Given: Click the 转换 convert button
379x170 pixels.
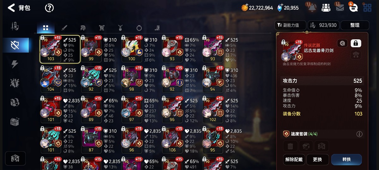Looking at the screenshot, I should point(346,160).
